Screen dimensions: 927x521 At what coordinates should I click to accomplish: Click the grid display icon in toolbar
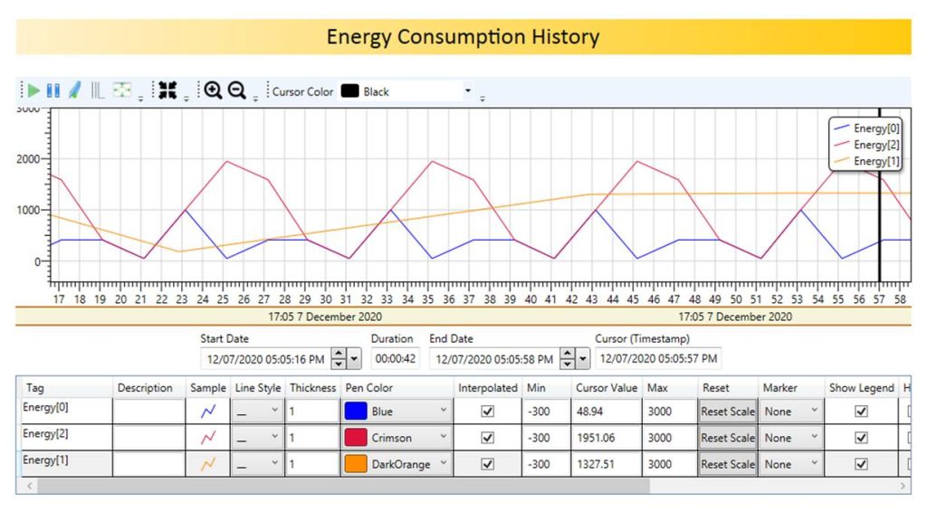[121, 90]
